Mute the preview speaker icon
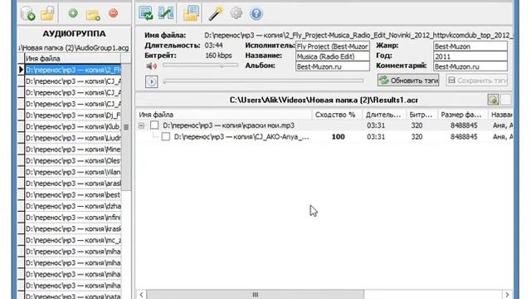Screen dimensions: 531x299 [151, 66]
